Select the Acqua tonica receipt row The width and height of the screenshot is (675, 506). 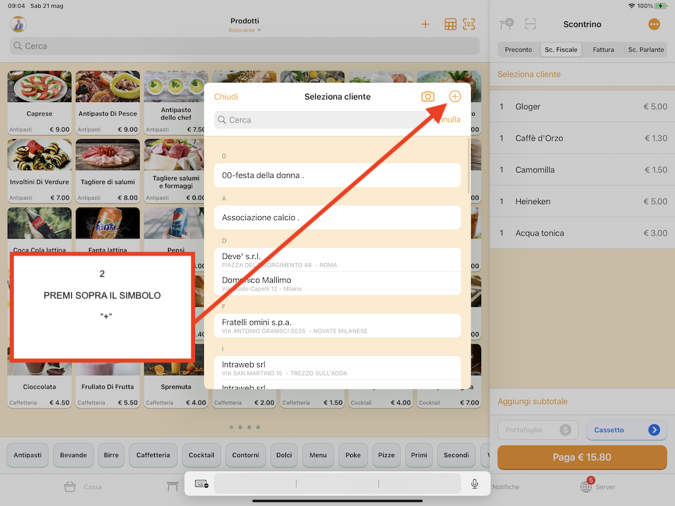click(582, 233)
